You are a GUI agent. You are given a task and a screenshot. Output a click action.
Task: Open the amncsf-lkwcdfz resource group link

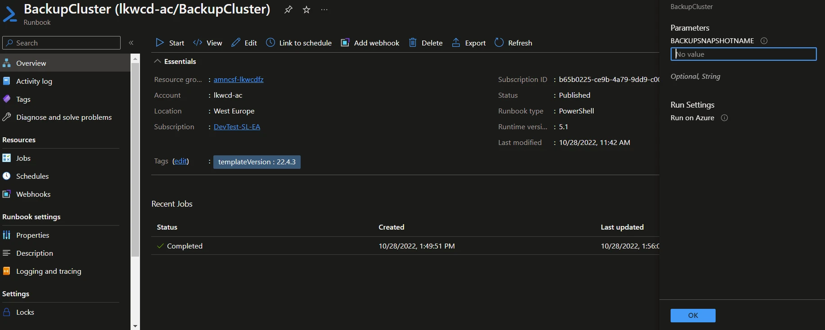coord(239,79)
